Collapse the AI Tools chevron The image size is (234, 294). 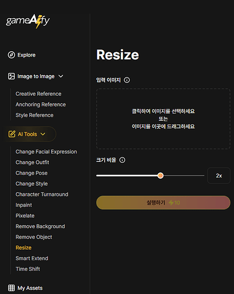click(x=43, y=134)
